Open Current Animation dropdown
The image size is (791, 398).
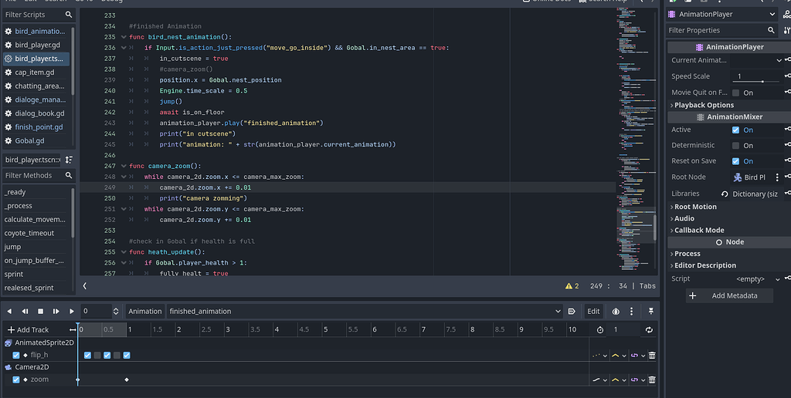756,60
